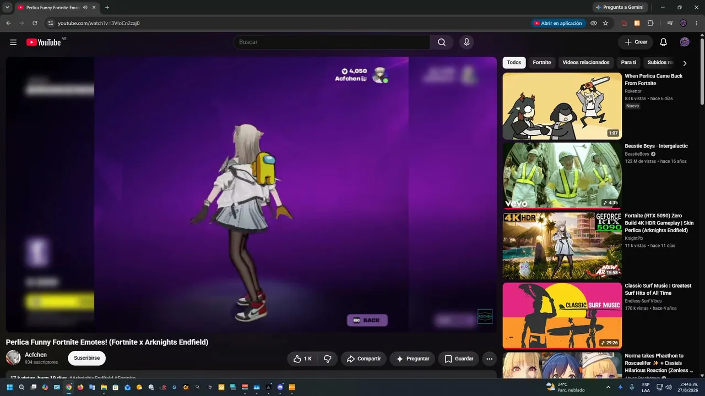The width and height of the screenshot is (705, 396).
Task: Open Classic Surf Music video thumbnail
Action: (562, 316)
